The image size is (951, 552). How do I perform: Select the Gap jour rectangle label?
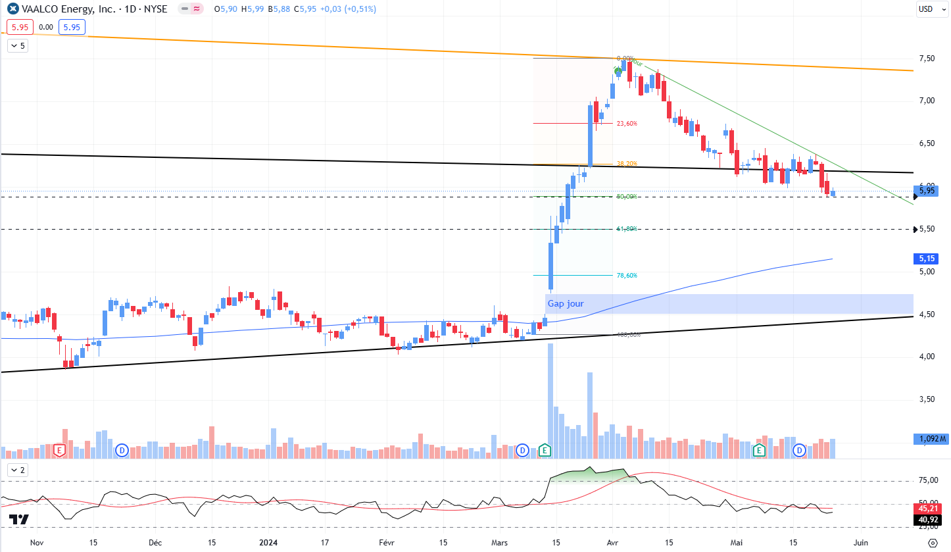coord(566,304)
